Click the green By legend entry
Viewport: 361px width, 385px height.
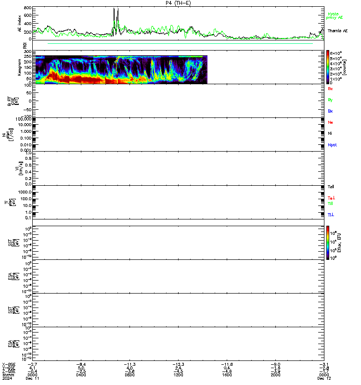[330, 100]
